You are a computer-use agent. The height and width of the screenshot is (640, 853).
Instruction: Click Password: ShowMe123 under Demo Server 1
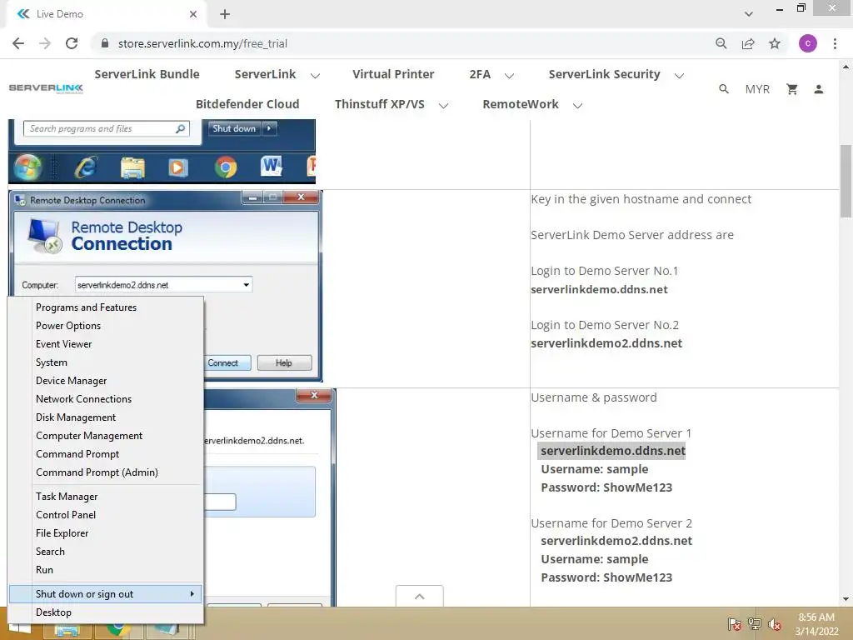(606, 487)
